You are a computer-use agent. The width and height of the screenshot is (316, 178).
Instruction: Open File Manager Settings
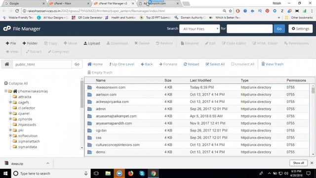[301, 29]
